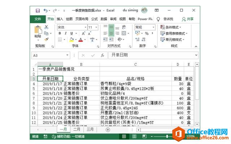This screenshot has width=231, height=144.
Task: Open Ribbon Display Options icon
Action: click(x=157, y=10)
